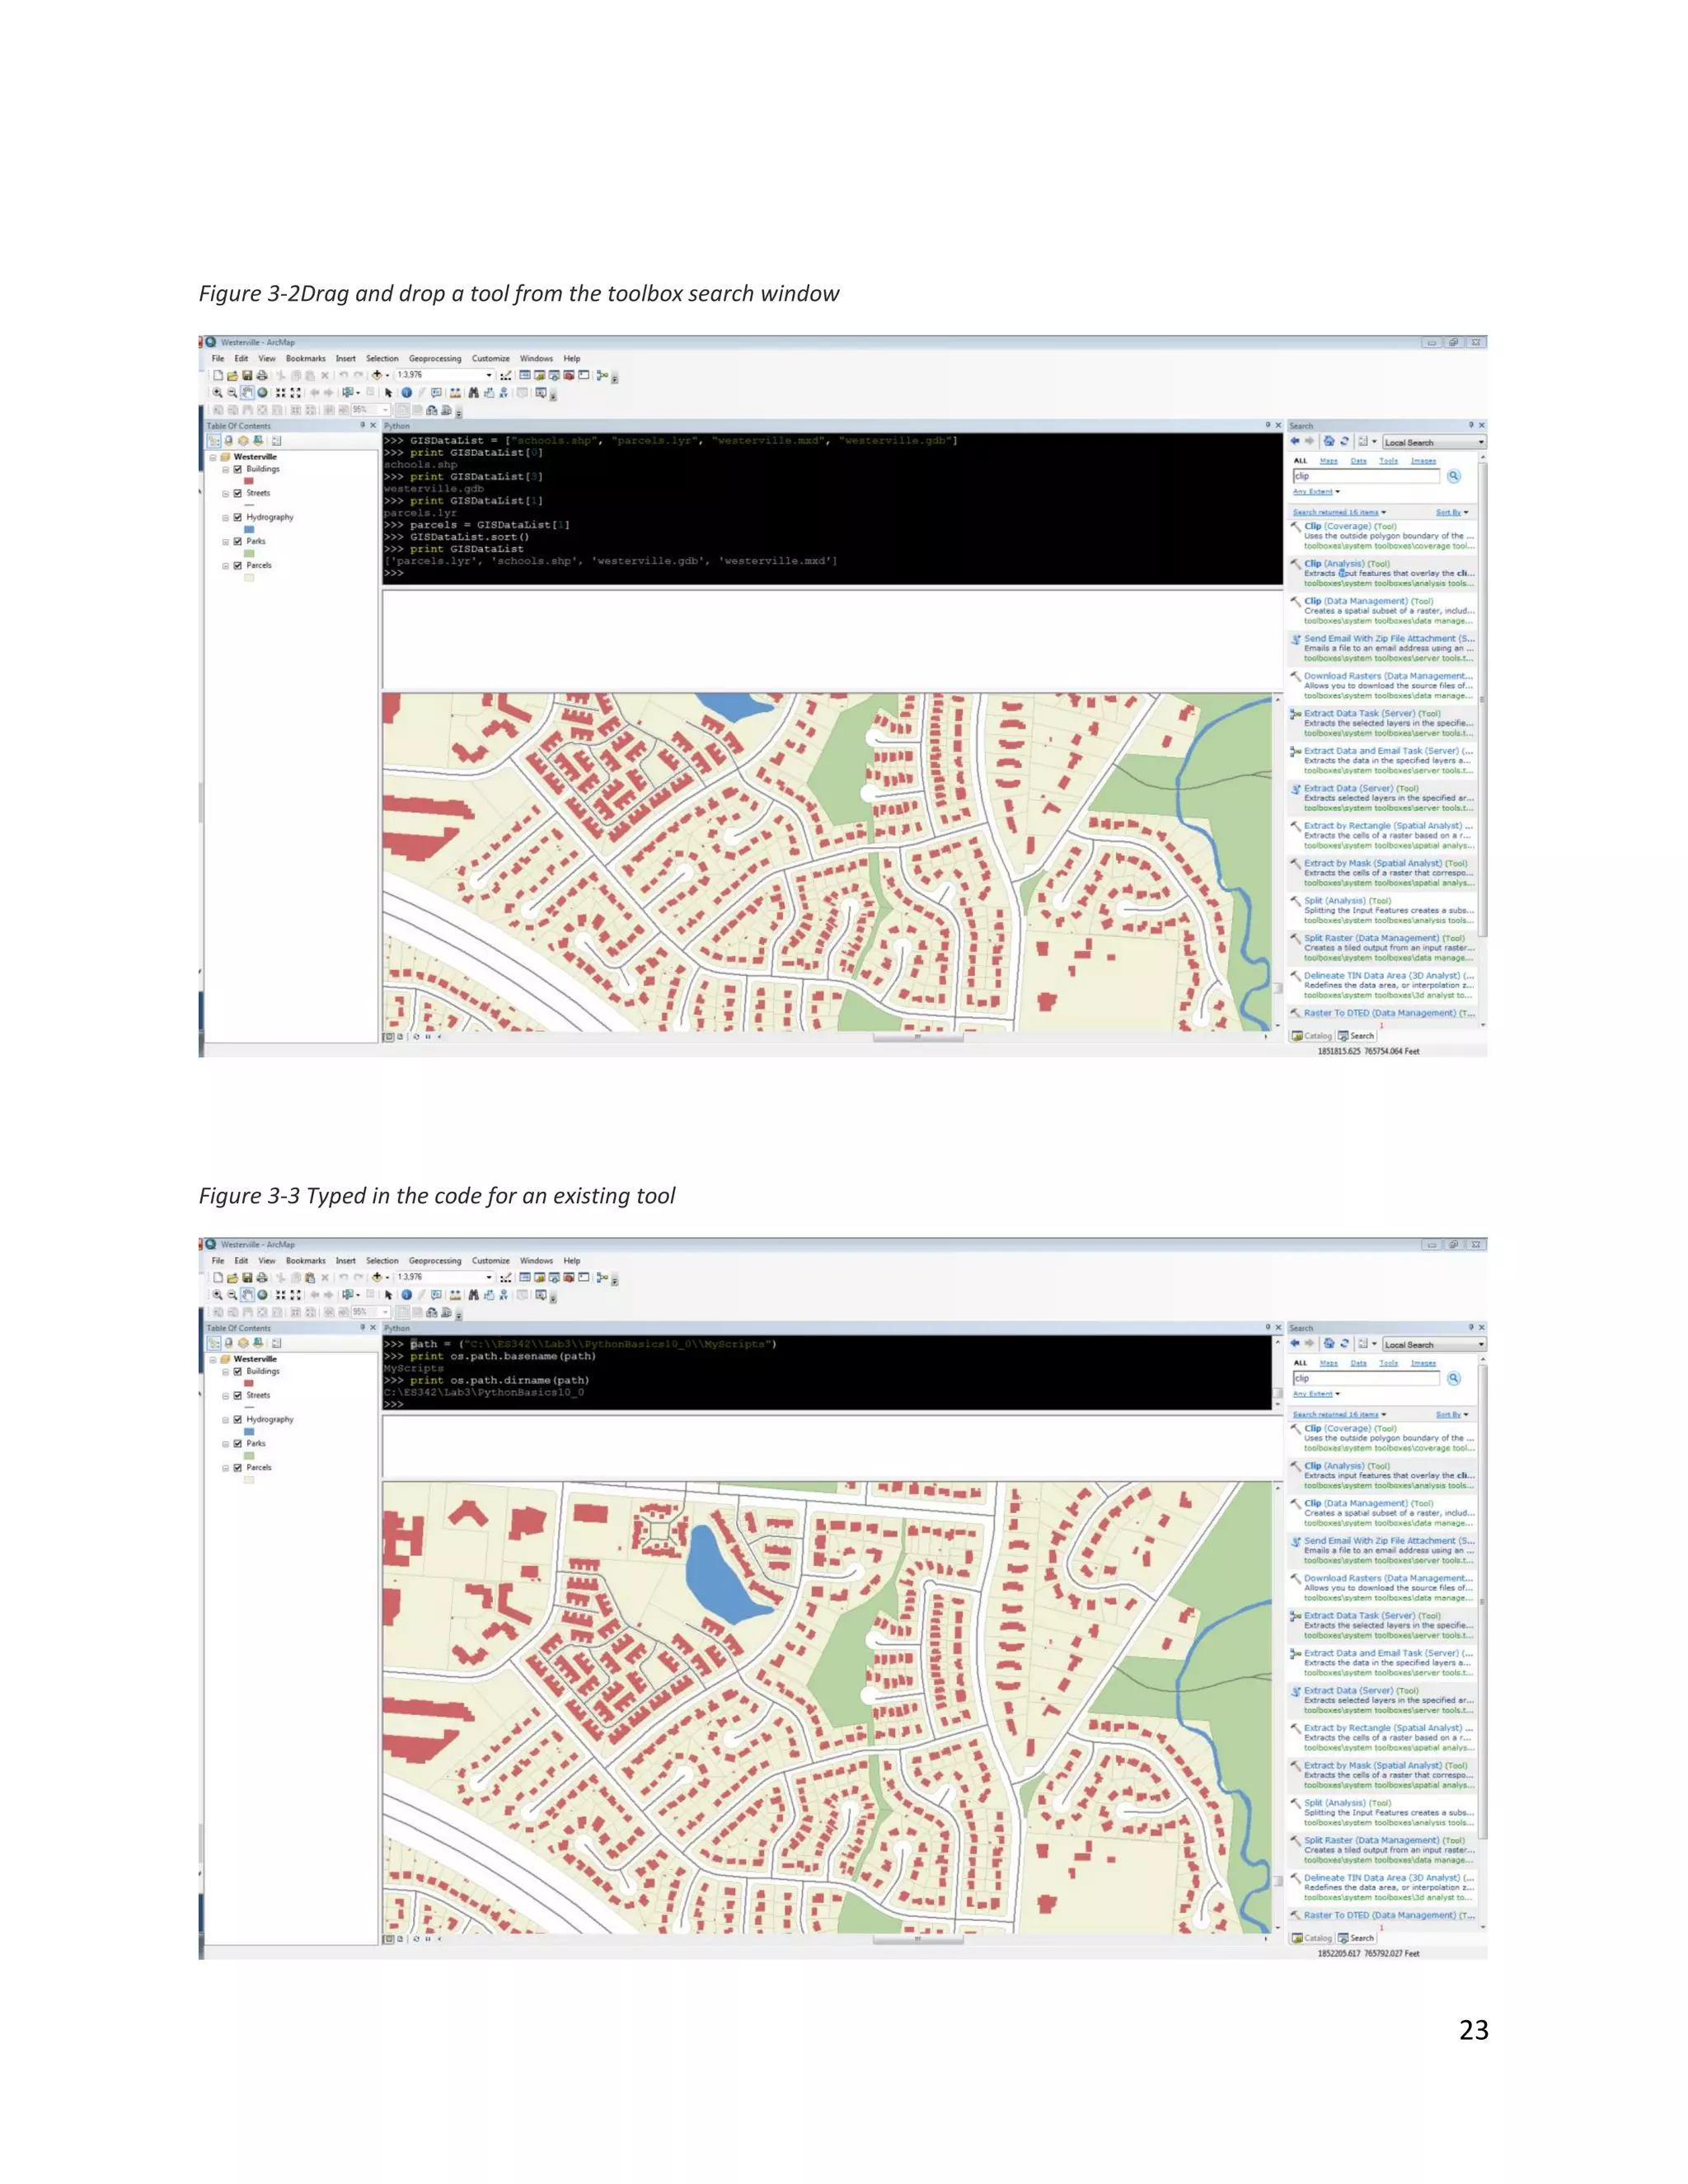Viewport: 1688px width, 2184px height.
Task: Click search magnifier button in Figure 3-3 Search panel
Action: [x=1454, y=1378]
